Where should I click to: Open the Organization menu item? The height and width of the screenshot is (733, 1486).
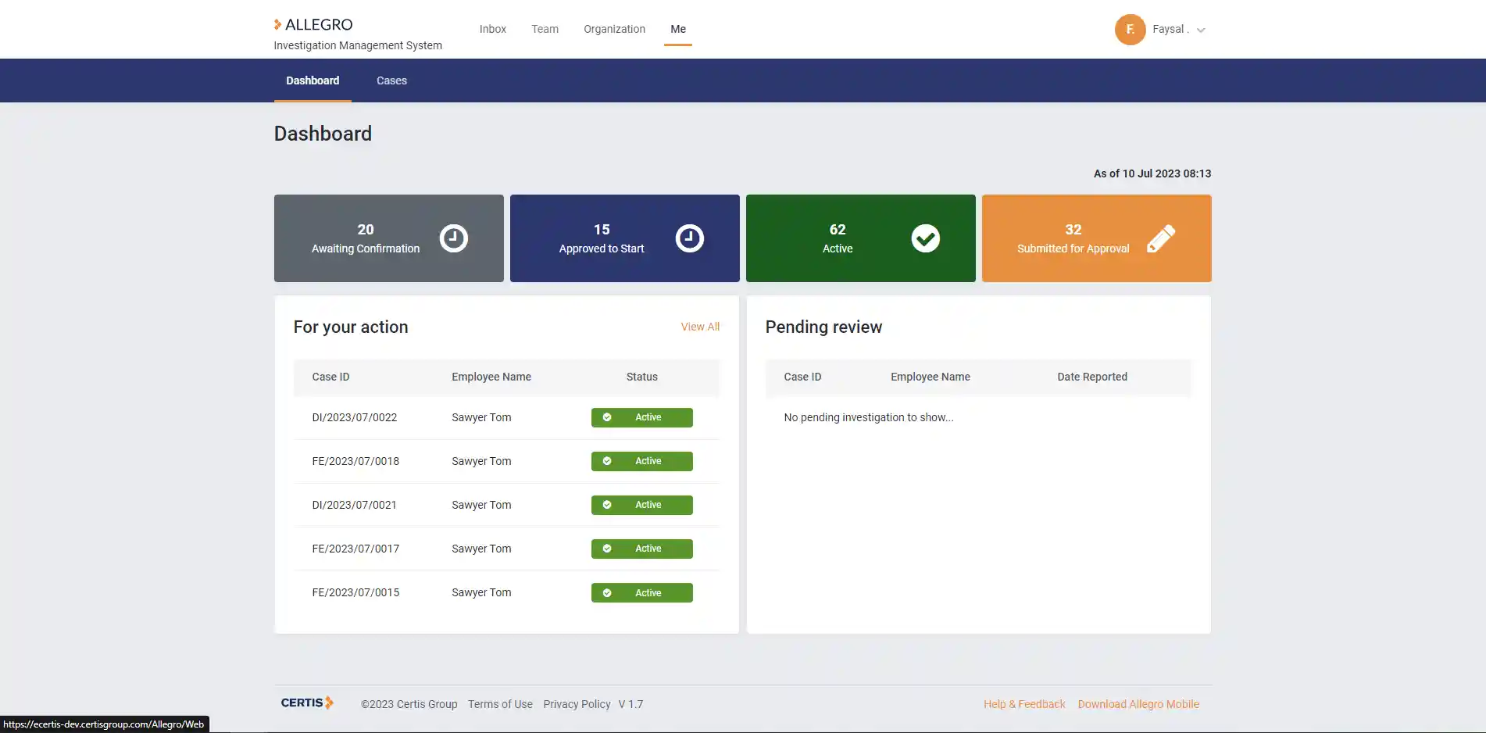coord(614,29)
